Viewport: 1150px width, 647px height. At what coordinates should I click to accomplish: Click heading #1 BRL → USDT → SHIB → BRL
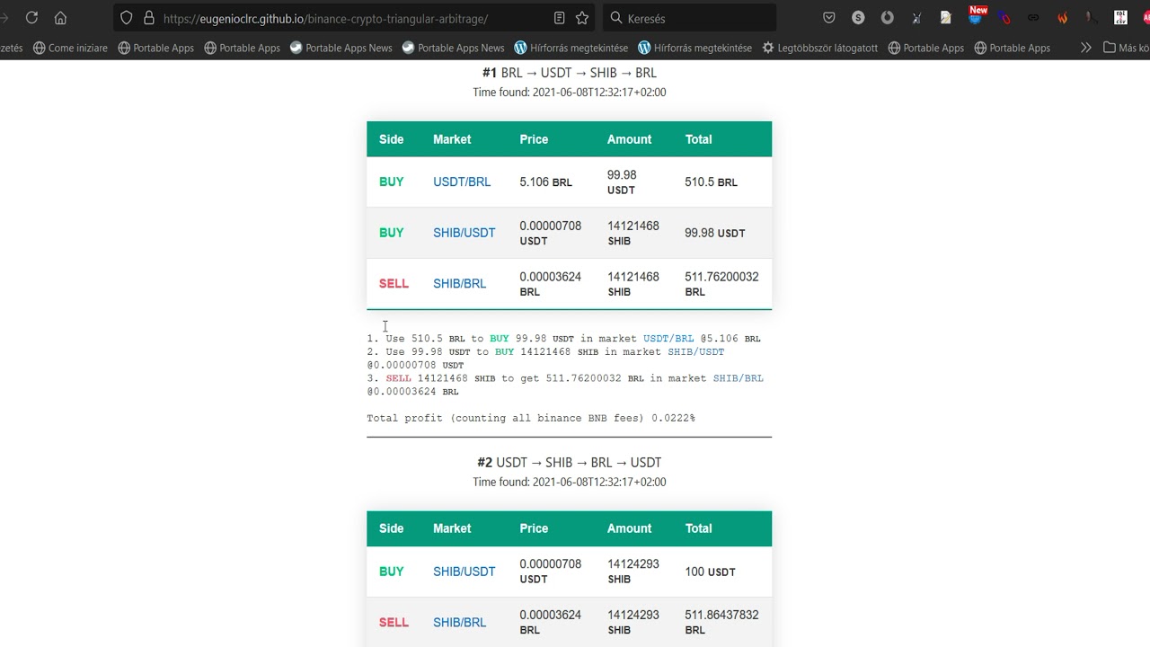(x=569, y=73)
